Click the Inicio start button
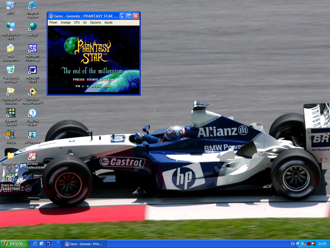This screenshot has height=248, width=330. (x=14, y=244)
